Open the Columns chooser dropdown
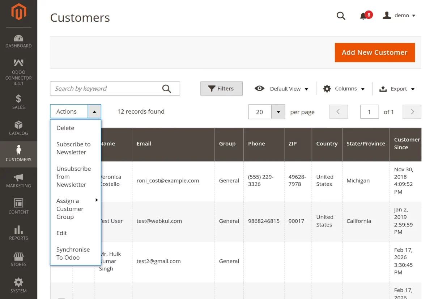This screenshot has width=434, height=299. (x=344, y=89)
